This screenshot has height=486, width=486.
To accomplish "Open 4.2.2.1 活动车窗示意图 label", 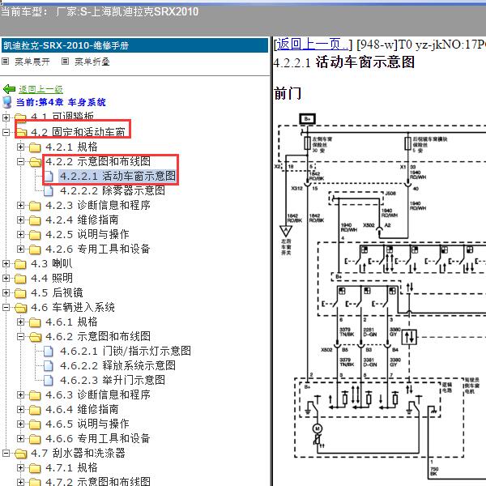I will [x=117, y=176].
